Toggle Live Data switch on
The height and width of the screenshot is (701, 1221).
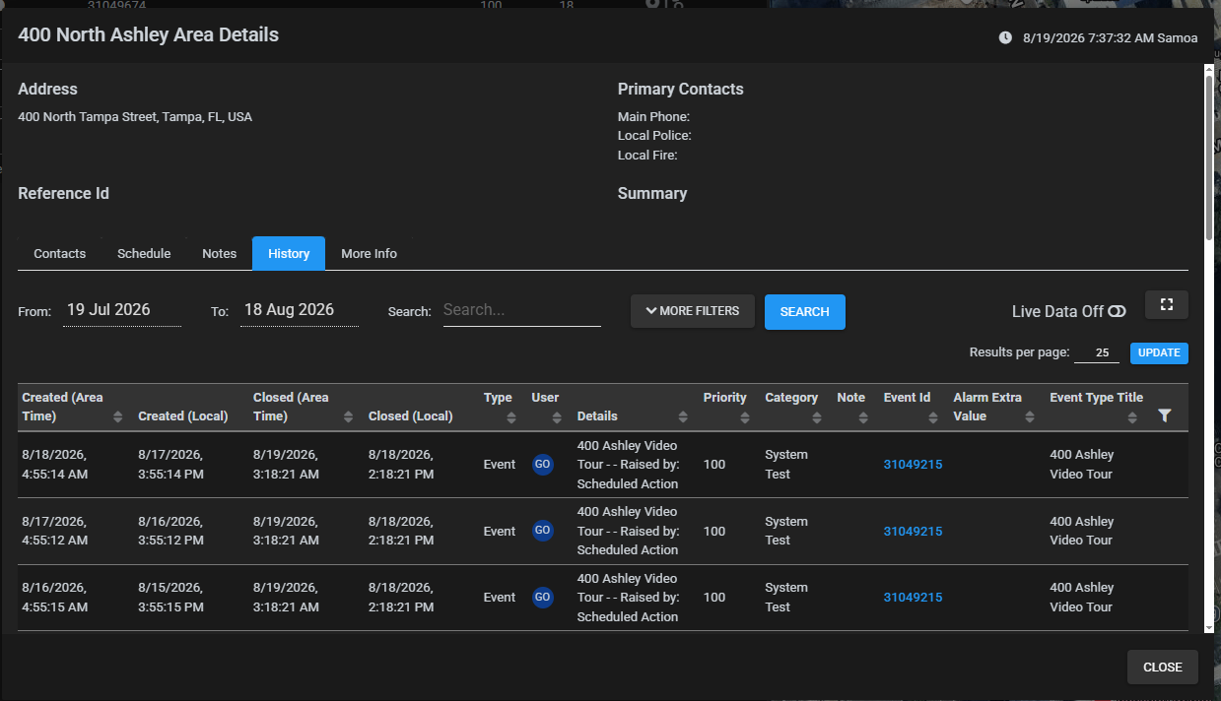[1117, 311]
